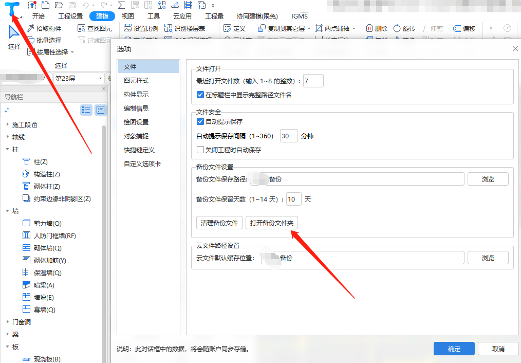This screenshot has height=363, width=521.
Task: Click 浏览 next to 备份文件保存路径
Action: [x=488, y=179]
